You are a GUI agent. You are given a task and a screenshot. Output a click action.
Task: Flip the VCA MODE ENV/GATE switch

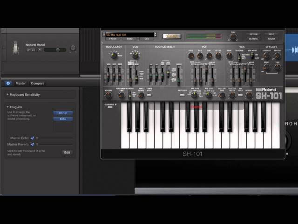[x=252, y=56]
